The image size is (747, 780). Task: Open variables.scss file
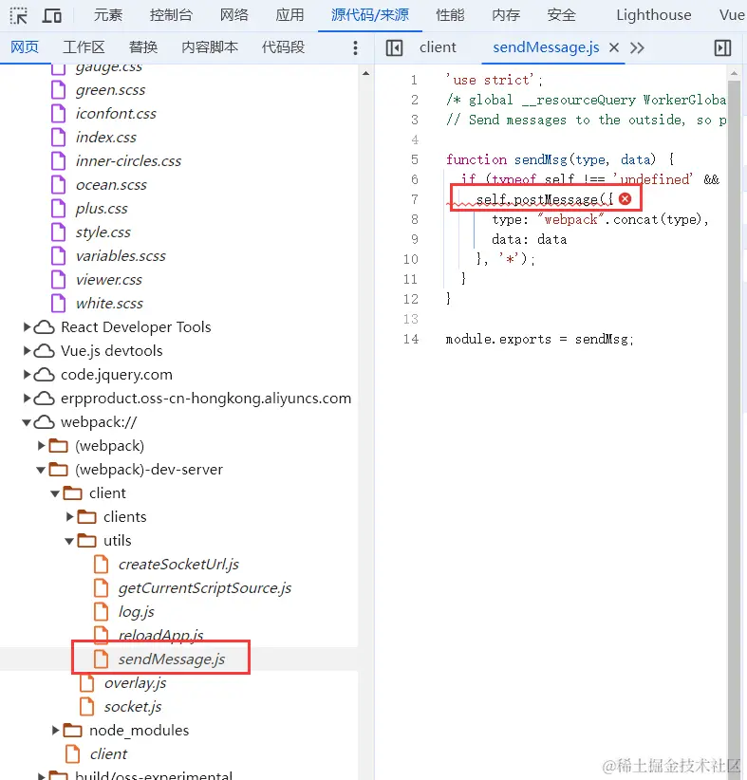(x=121, y=256)
